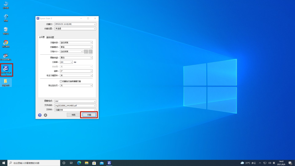The image size is (295, 166).
Task: Launch Microsoft Edge from the taskbar
Action: tap(79, 163)
